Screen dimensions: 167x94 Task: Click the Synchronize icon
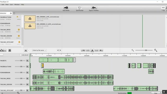[80, 8]
